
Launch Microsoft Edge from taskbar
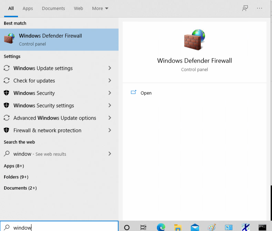pos(161,227)
